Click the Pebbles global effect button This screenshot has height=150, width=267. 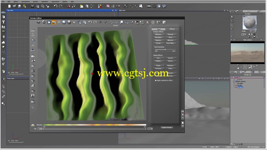[159, 61]
